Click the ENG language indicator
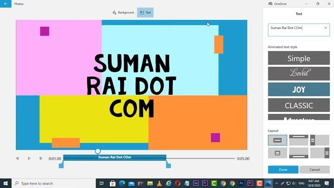The image size is (334, 188). [302, 183]
